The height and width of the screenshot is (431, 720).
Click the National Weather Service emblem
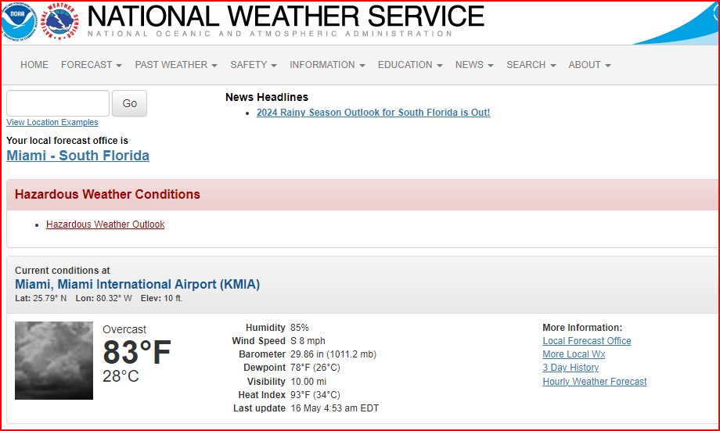tap(61, 21)
